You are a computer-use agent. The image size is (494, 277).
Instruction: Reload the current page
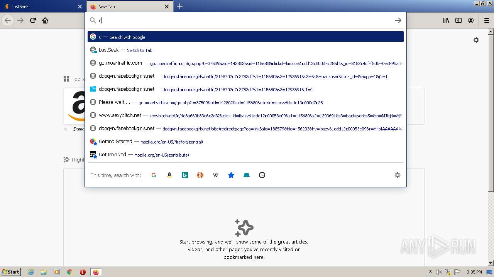tap(33, 20)
